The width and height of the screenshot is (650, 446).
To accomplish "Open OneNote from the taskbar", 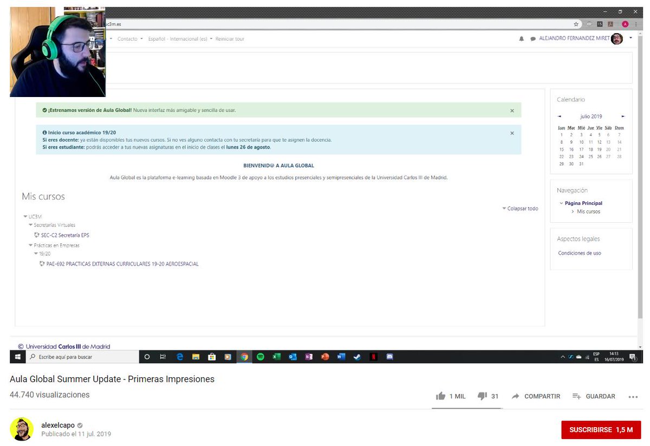I will (x=309, y=357).
